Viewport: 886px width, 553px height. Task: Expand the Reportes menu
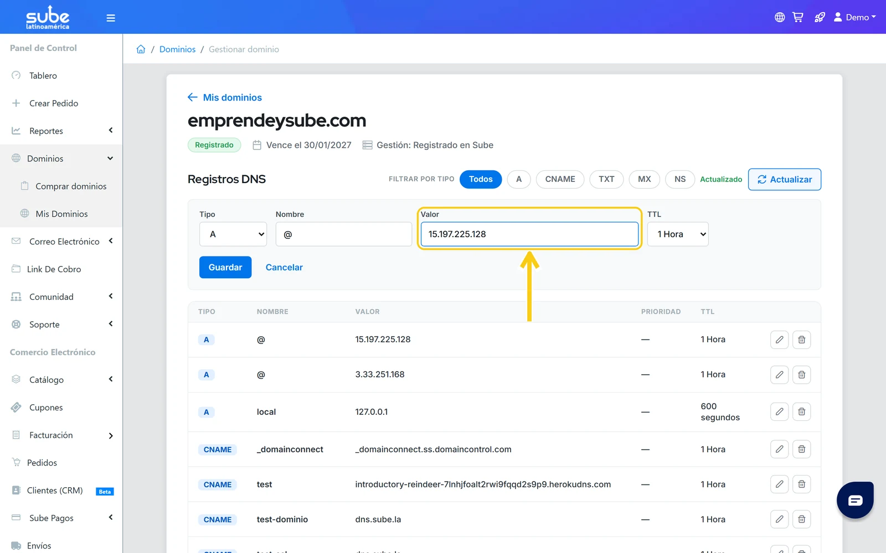(x=61, y=131)
